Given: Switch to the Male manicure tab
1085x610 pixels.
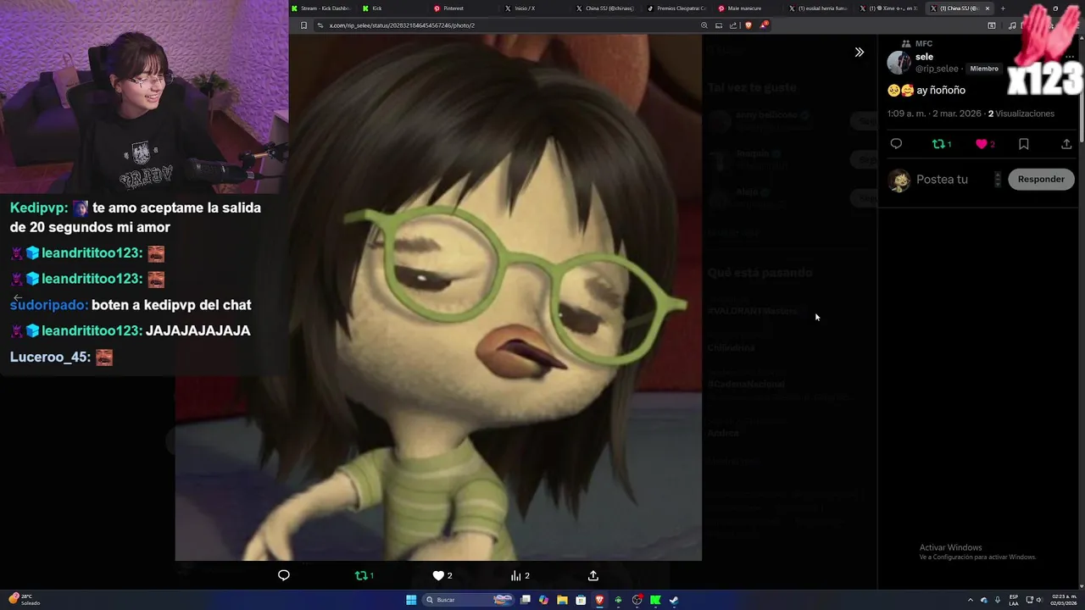Looking at the screenshot, I should click(x=745, y=8).
